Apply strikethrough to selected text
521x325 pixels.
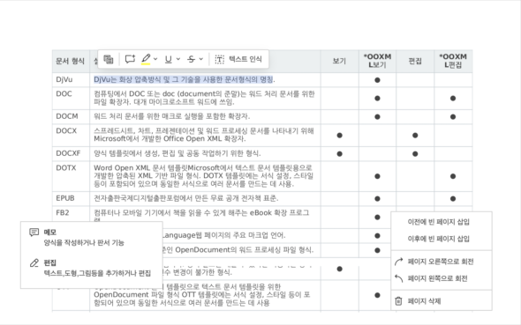tap(191, 59)
